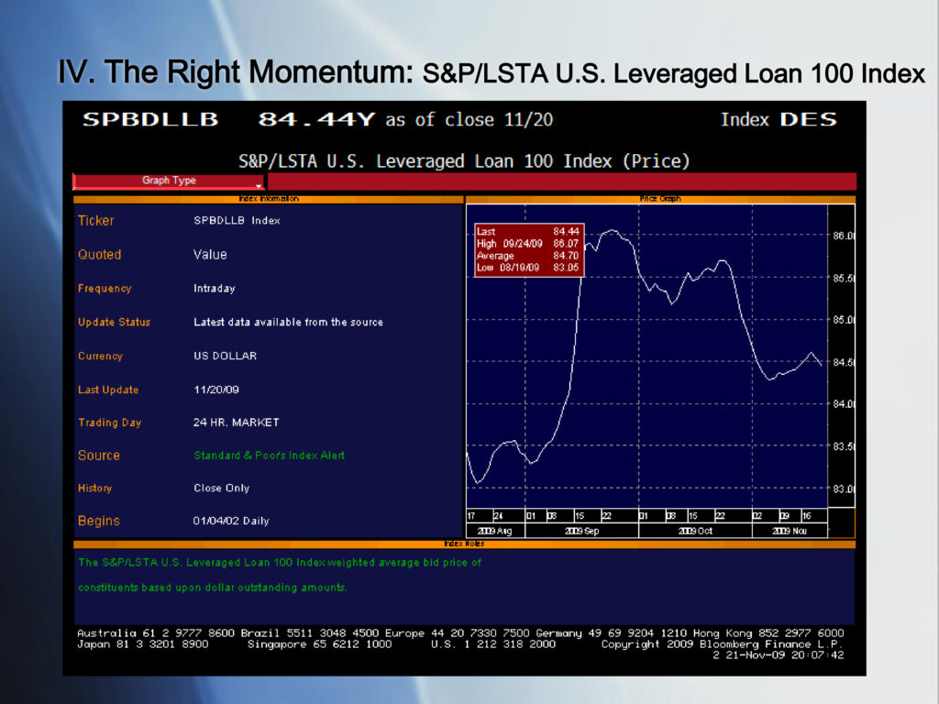Screen dimensions: 939x704
Task: Select the Price Graph panel header
Action: tap(659, 198)
